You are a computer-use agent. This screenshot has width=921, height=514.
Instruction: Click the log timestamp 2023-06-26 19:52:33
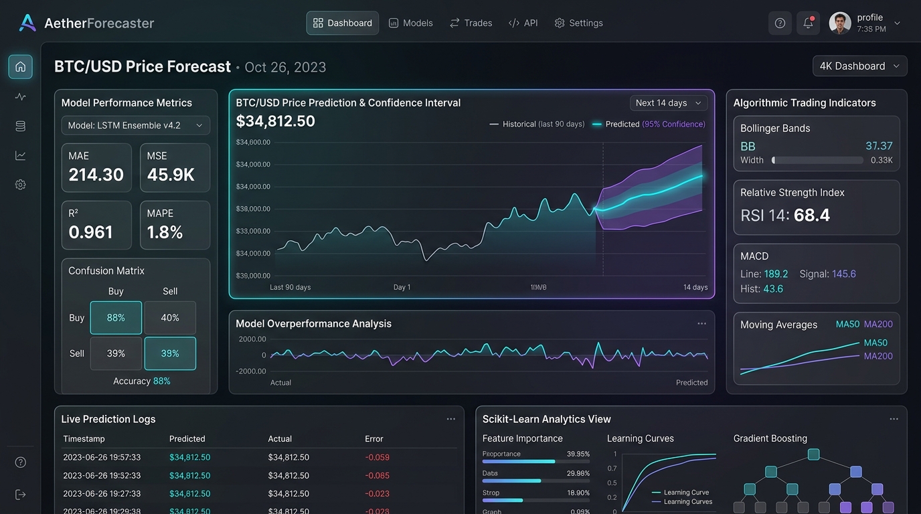102,476
